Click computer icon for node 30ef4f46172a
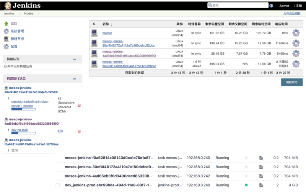The image size is (306, 192). click(x=94, y=43)
